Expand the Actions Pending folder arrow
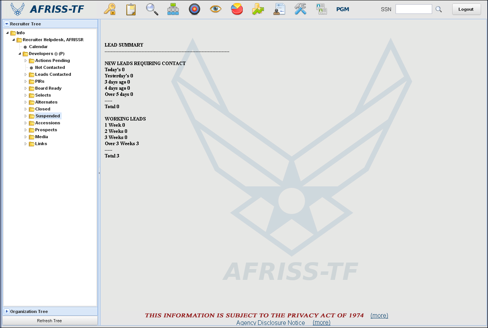This screenshot has width=488, height=328. tap(26, 60)
